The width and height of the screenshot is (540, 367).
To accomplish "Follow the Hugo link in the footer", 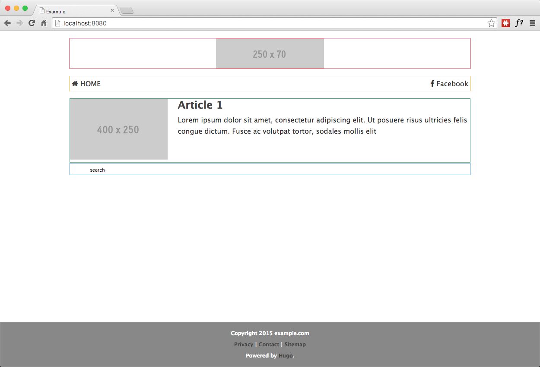I will pos(286,355).
